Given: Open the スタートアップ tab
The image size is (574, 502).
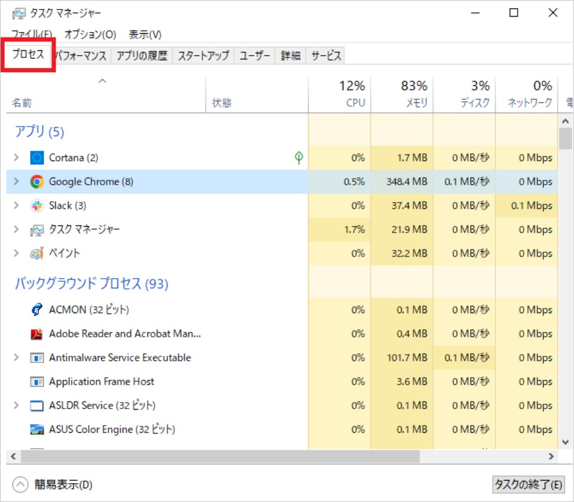Looking at the screenshot, I should (203, 56).
